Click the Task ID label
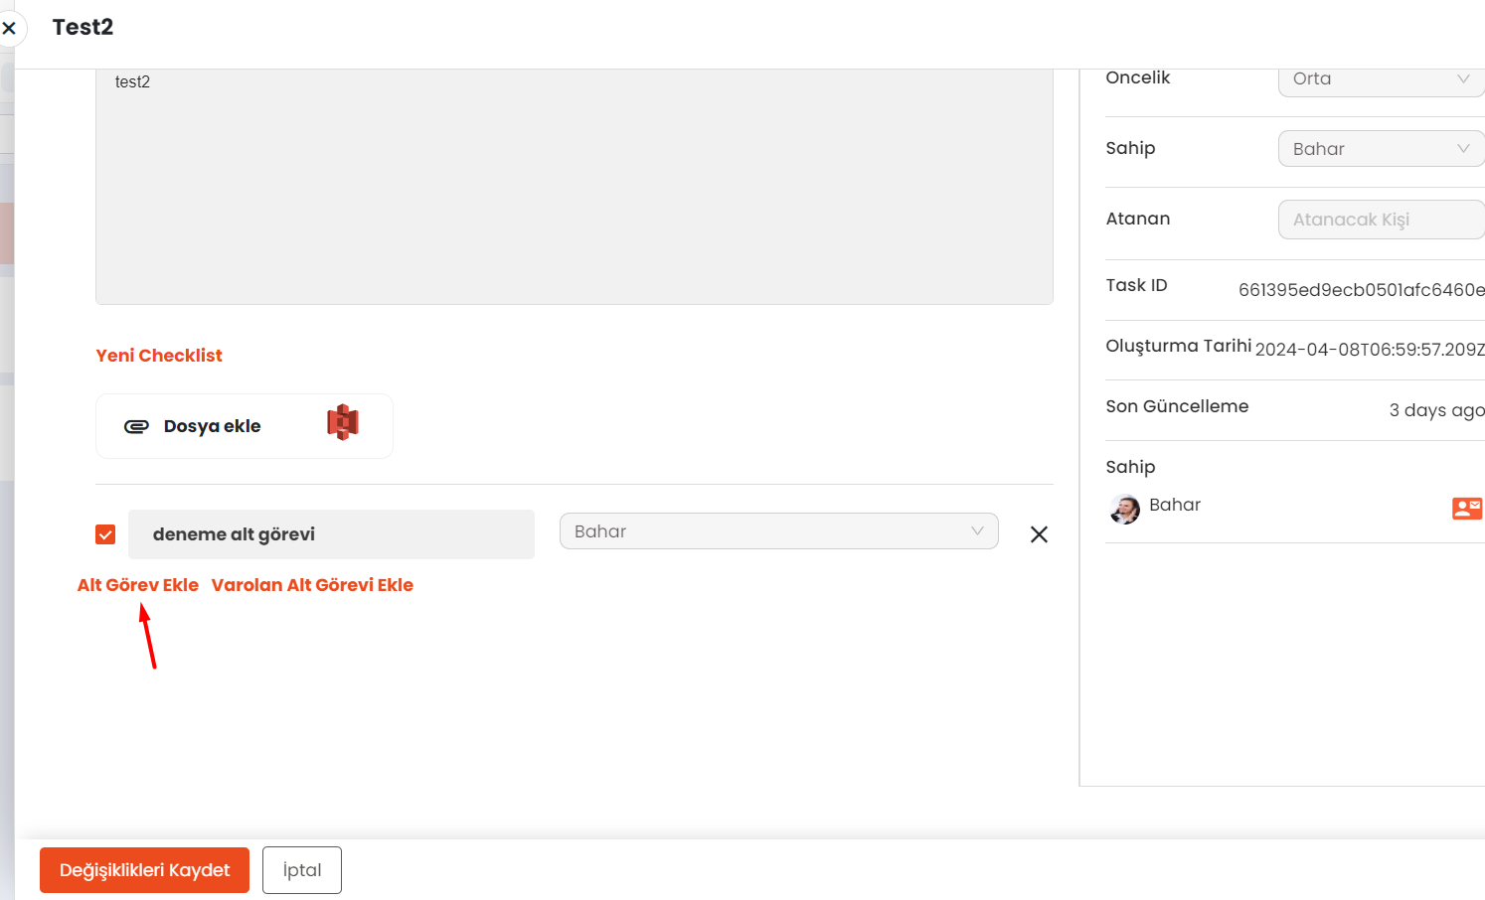 [1137, 285]
